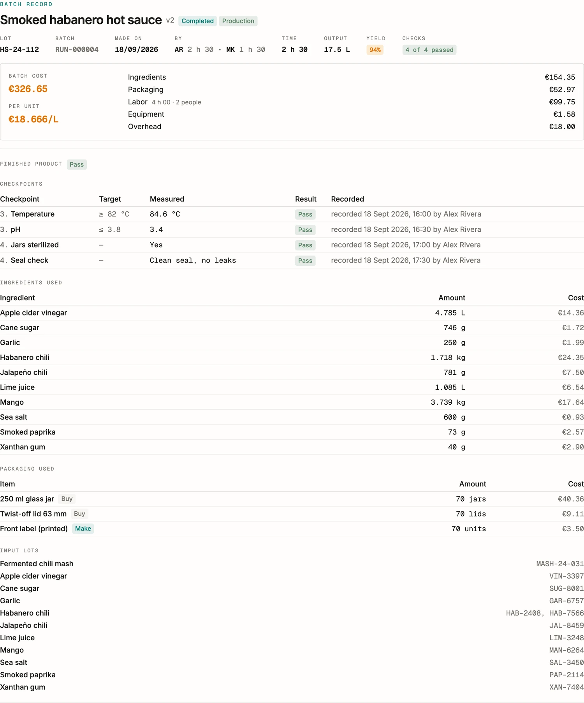
Task: Select the batch cost "€326.65"
Action: click(x=28, y=89)
